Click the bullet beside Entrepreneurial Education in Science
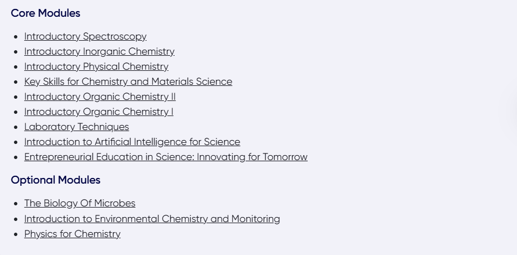This screenshot has height=255, width=517. click(x=16, y=157)
